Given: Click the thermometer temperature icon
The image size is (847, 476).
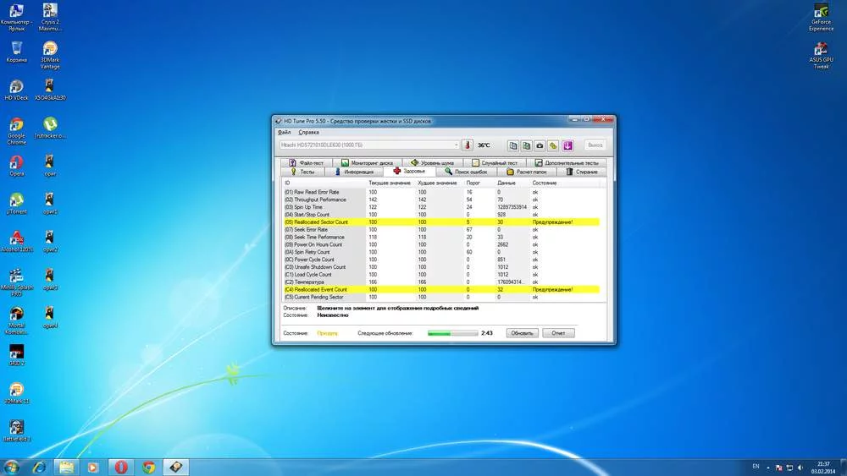Looking at the screenshot, I should click(467, 145).
